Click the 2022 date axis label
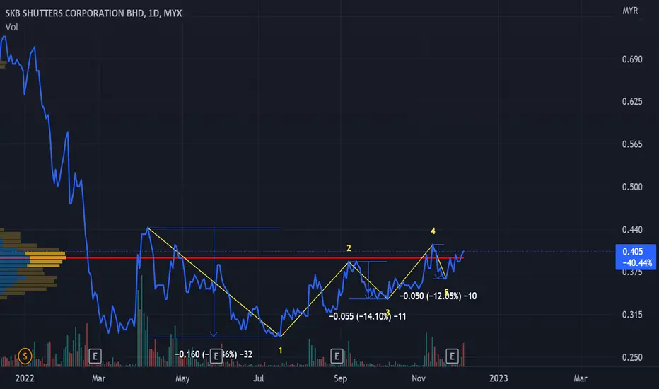 pyautogui.click(x=25, y=378)
